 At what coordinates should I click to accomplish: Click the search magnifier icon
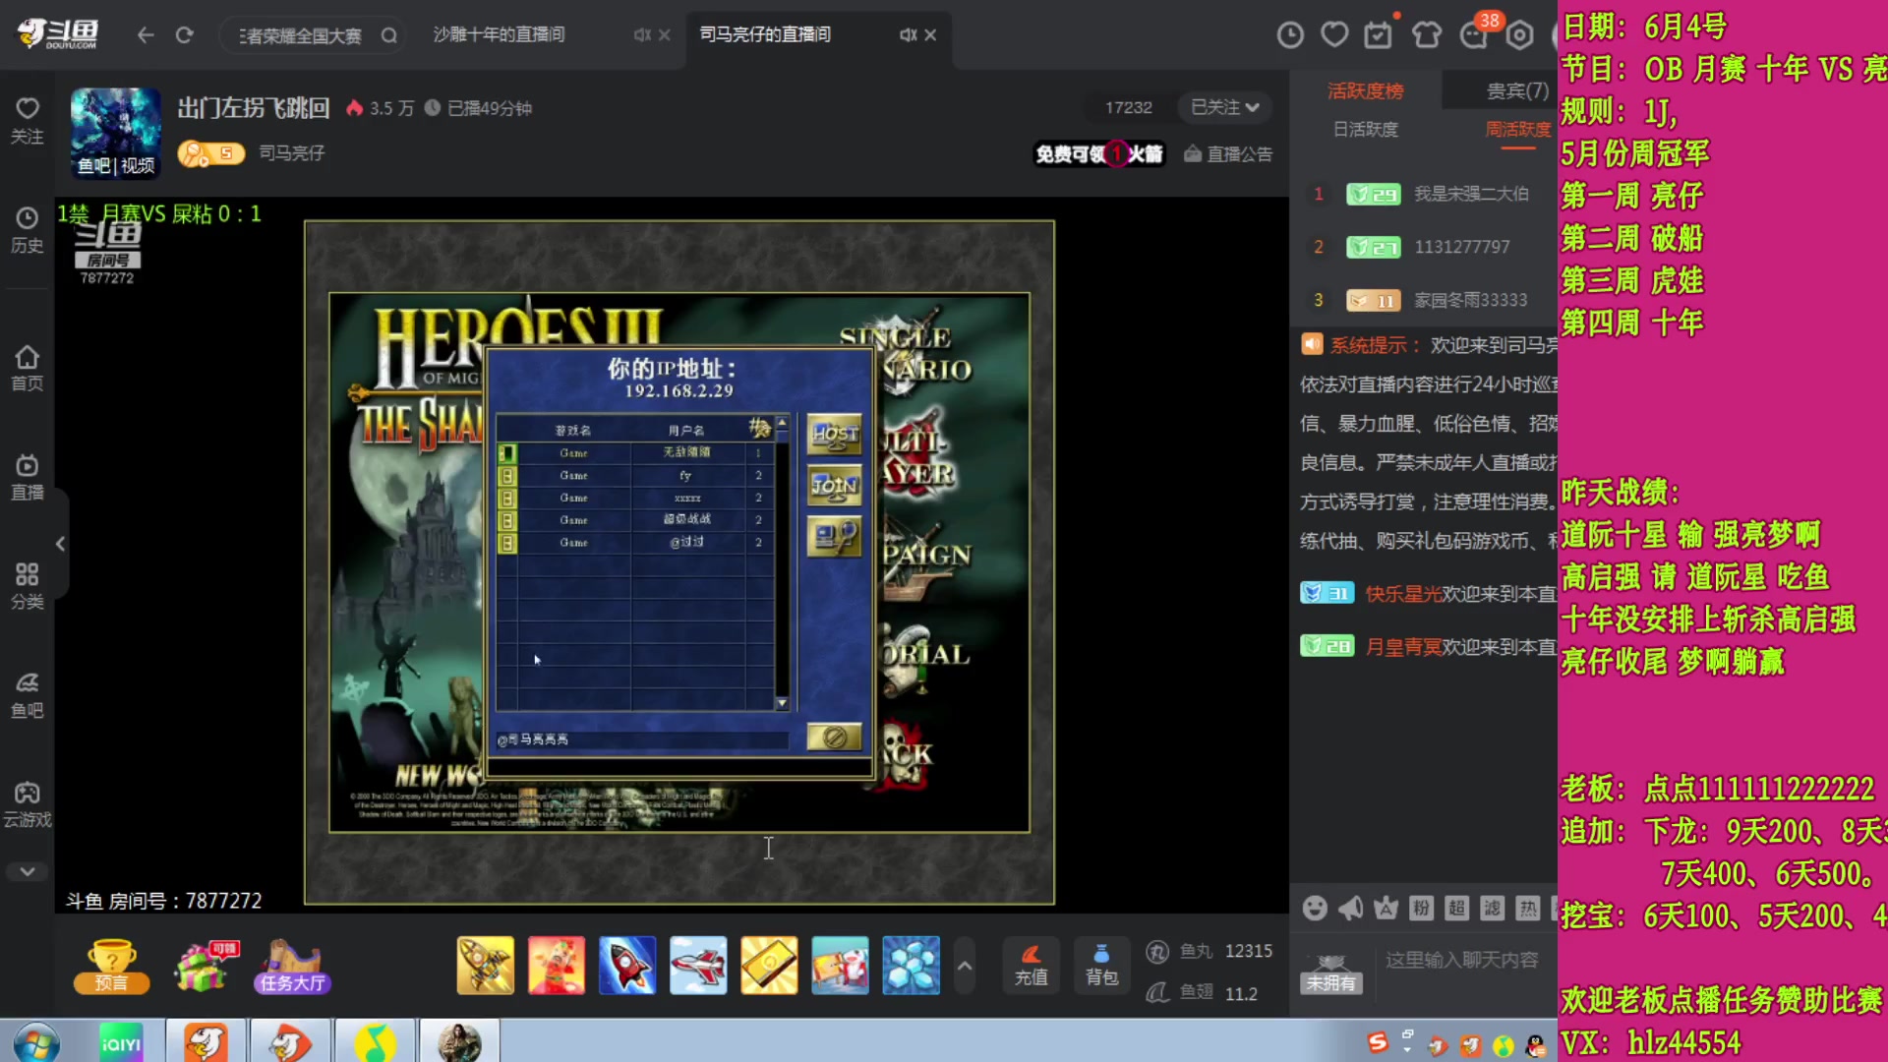[389, 35]
